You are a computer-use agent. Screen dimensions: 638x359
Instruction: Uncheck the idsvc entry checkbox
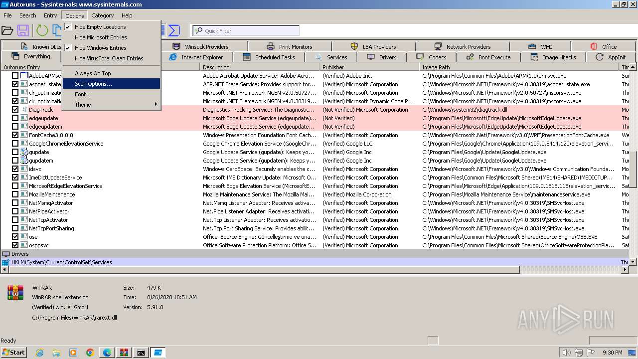pos(15,169)
